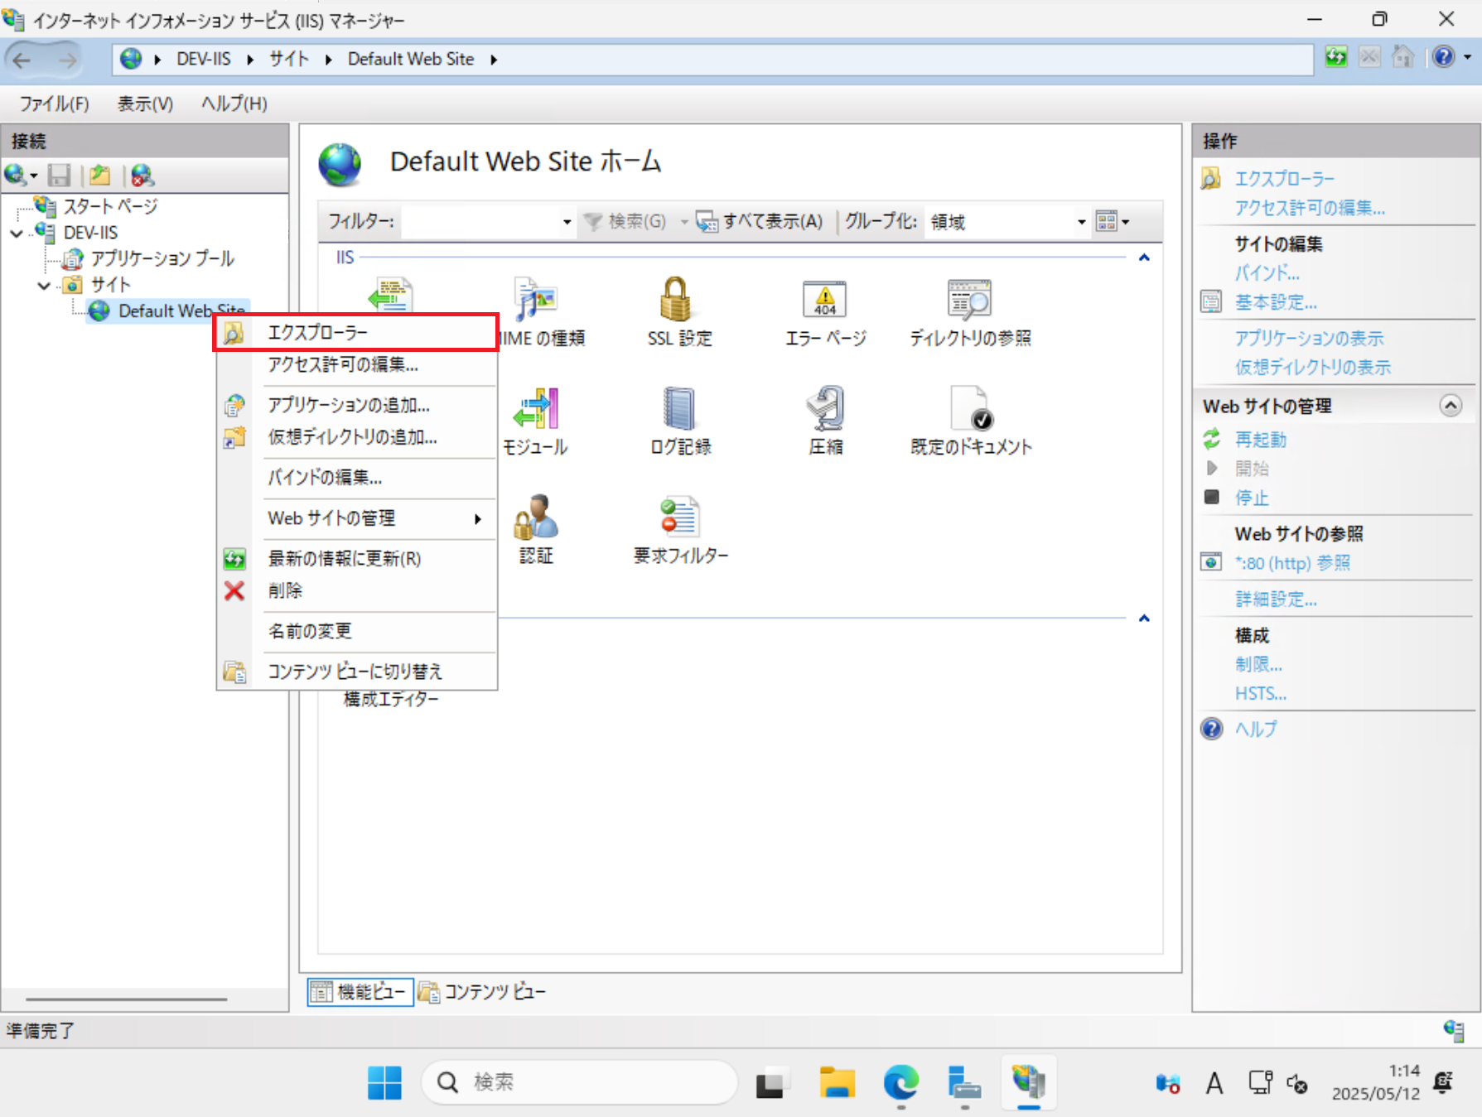Switch to the コンテンツ ビュー tab
This screenshot has height=1117, width=1482.
[483, 992]
